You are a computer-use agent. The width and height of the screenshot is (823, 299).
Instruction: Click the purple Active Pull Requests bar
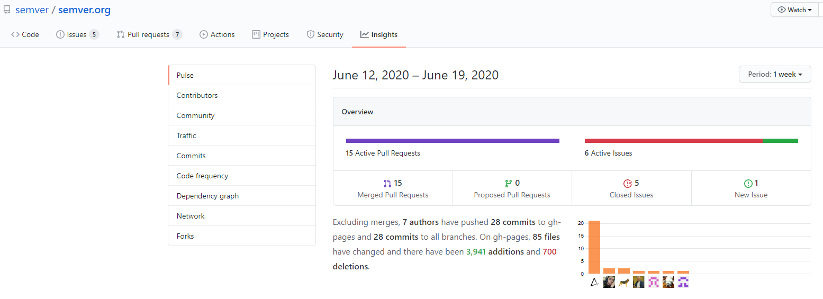(453, 141)
